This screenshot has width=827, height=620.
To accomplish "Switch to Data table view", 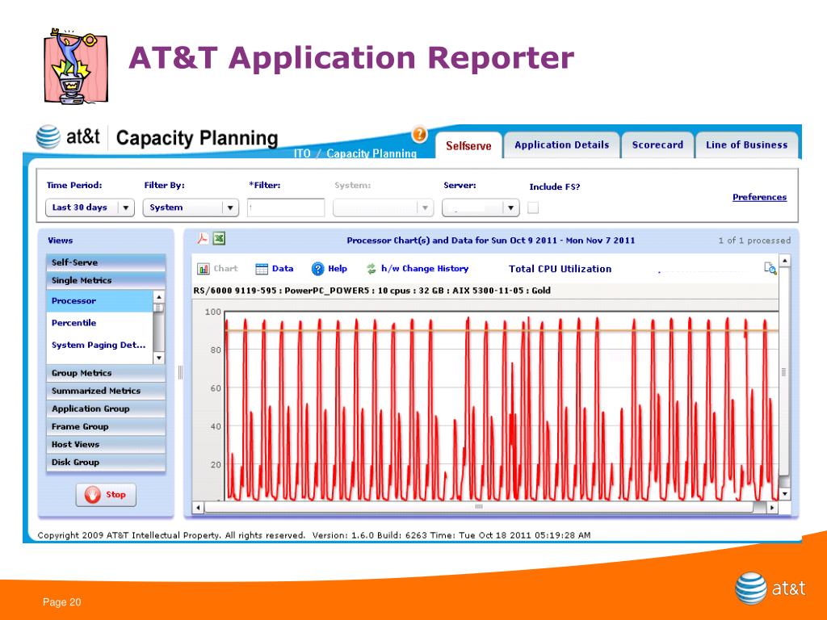I will [275, 269].
